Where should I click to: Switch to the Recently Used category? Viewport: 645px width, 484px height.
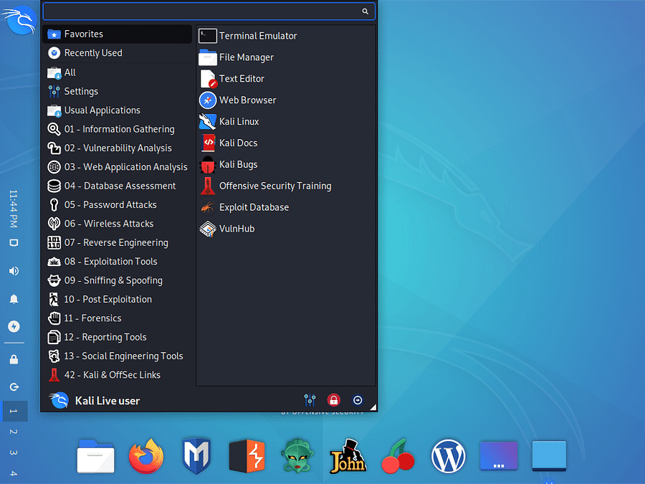[x=94, y=52]
